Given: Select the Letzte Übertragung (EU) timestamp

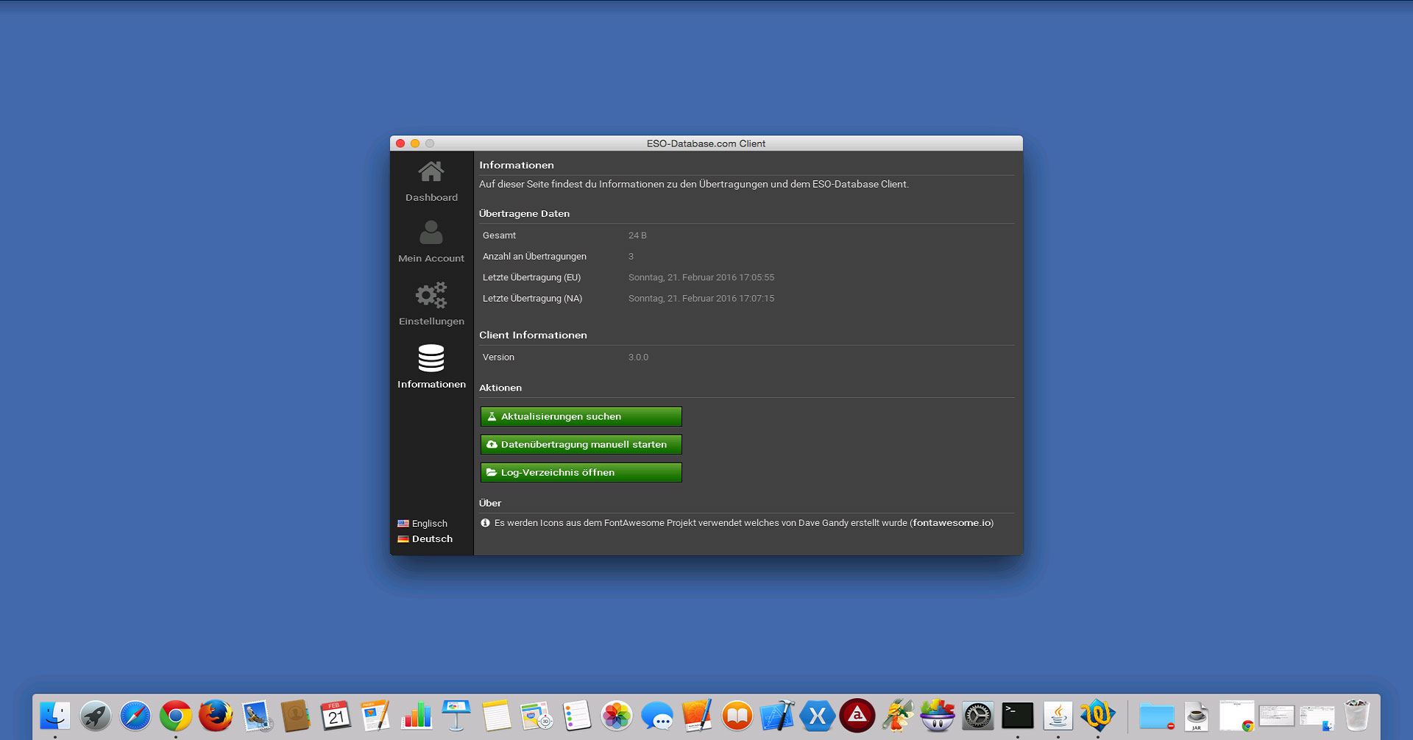Looking at the screenshot, I should point(701,277).
